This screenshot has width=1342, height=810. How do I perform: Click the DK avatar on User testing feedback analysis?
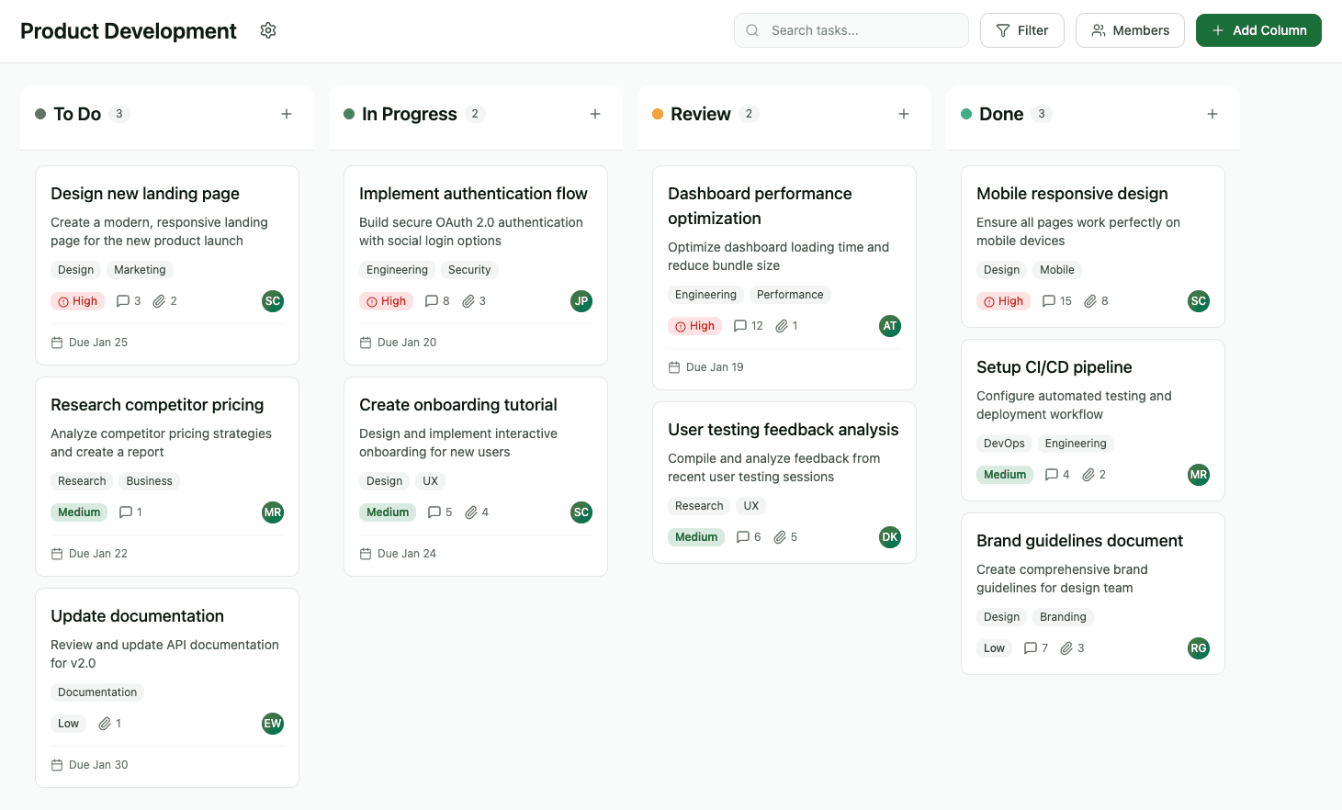[889, 536]
